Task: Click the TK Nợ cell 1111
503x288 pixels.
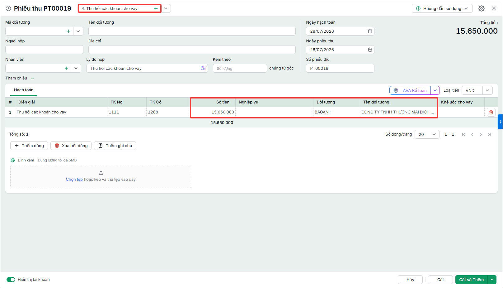Action: click(x=127, y=112)
